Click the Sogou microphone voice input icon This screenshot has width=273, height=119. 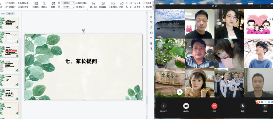click(269, 102)
